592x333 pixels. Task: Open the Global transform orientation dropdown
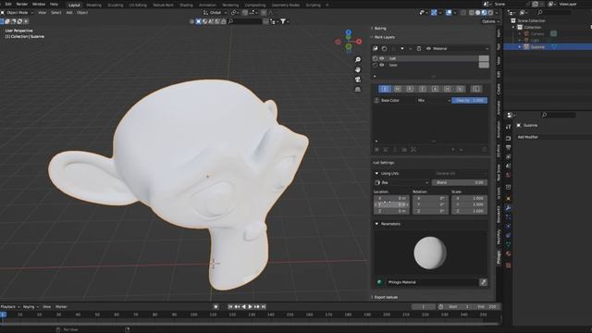[216, 12]
